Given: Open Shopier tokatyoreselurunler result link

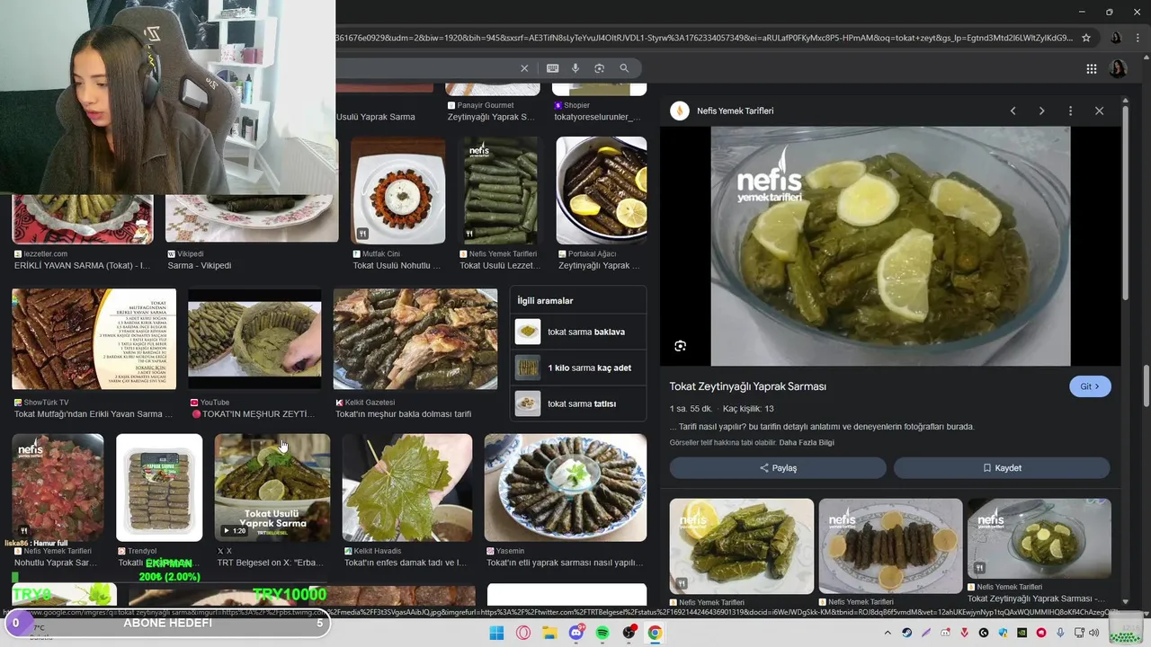Looking at the screenshot, I should (597, 117).
